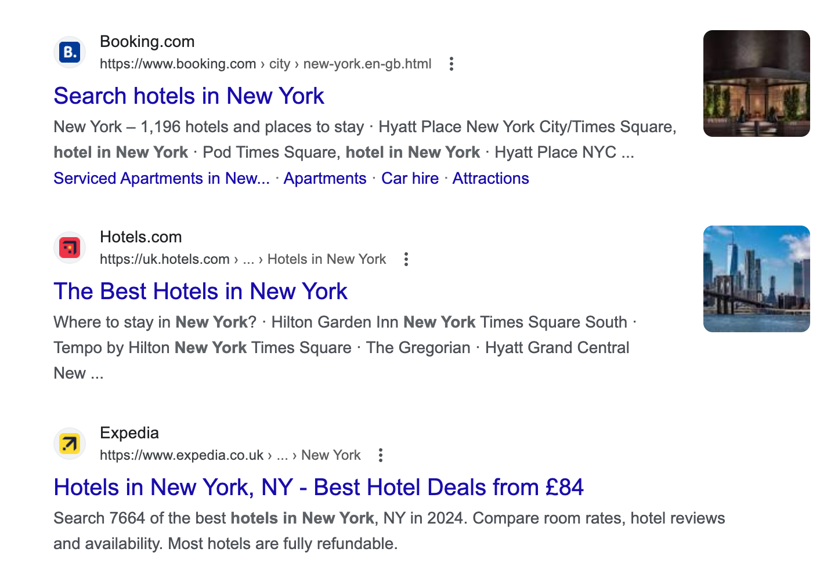Visit the Attractions sitelink
Image resolution: width=838 pixels, height=574 pixels.
click(x=490, y=179)
